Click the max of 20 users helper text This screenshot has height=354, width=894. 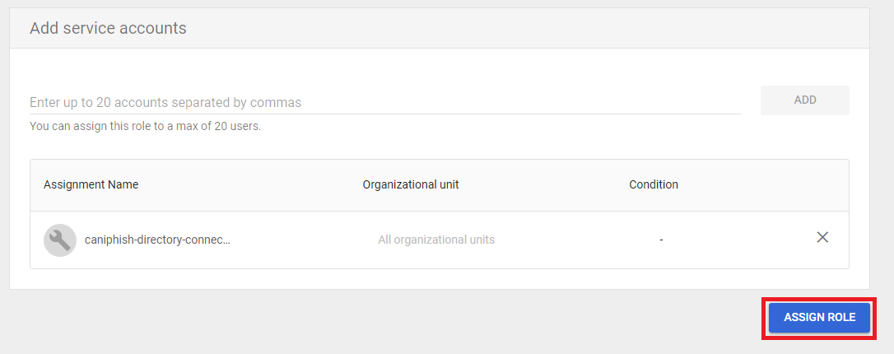point(145,127)
